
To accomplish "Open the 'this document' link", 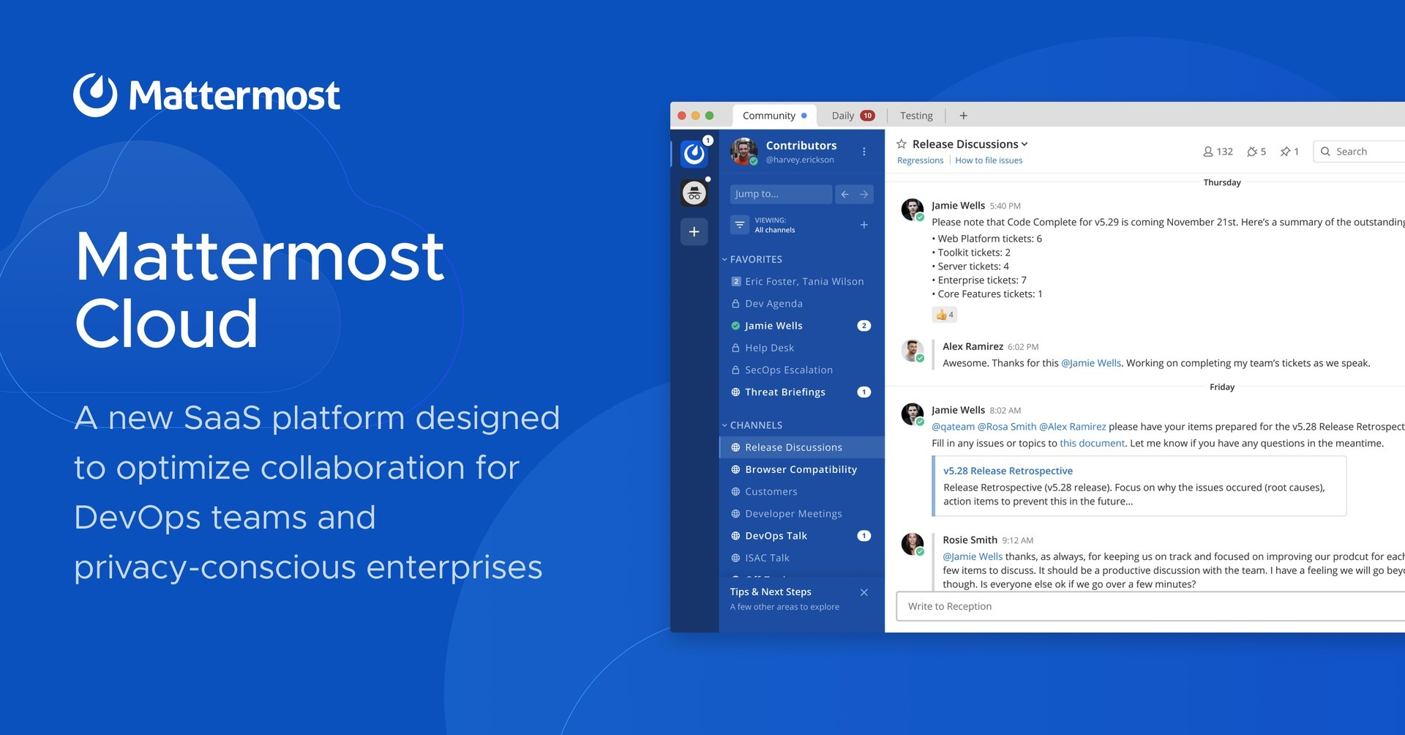I will (1092, 444).
